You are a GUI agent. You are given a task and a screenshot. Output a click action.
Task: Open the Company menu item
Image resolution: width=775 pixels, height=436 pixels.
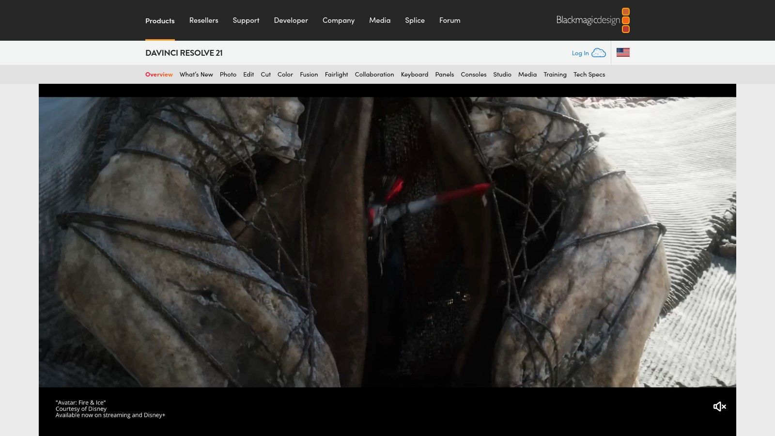(x=339, y=20)
